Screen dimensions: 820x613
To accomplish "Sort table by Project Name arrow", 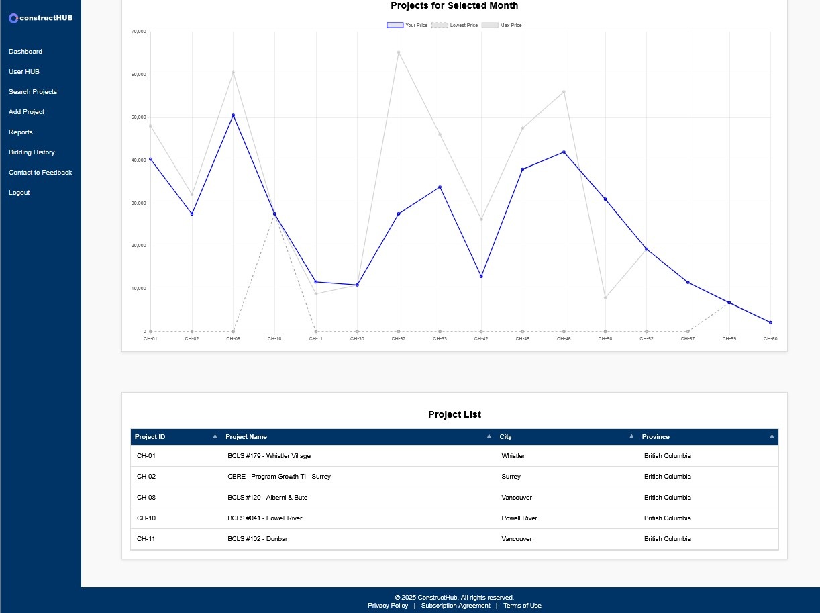I will point(489,436).
